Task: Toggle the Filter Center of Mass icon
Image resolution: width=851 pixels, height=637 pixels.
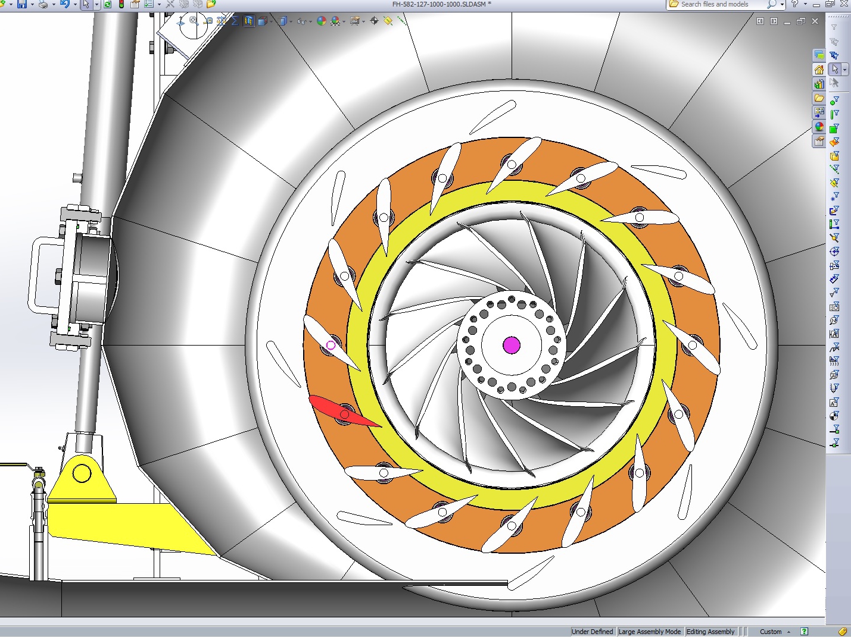Action: [834, 416]
